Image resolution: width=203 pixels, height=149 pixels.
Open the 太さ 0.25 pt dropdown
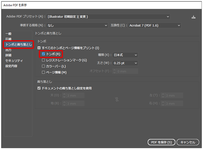(125, 63)
